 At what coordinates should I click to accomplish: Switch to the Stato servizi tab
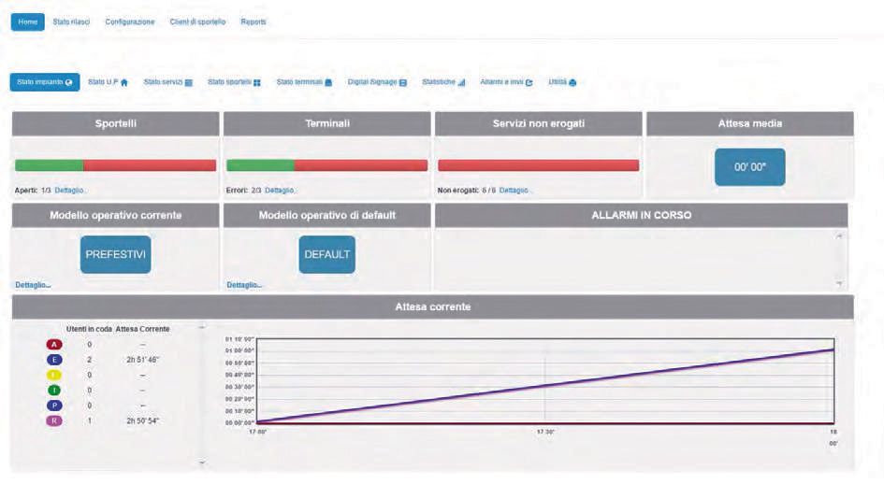point(168,82)
